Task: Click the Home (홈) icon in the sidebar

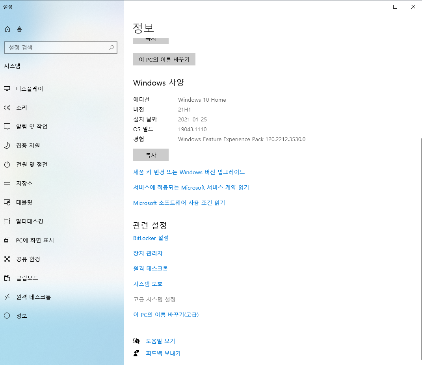Action: pyautogui.click(x=7, y=29)
